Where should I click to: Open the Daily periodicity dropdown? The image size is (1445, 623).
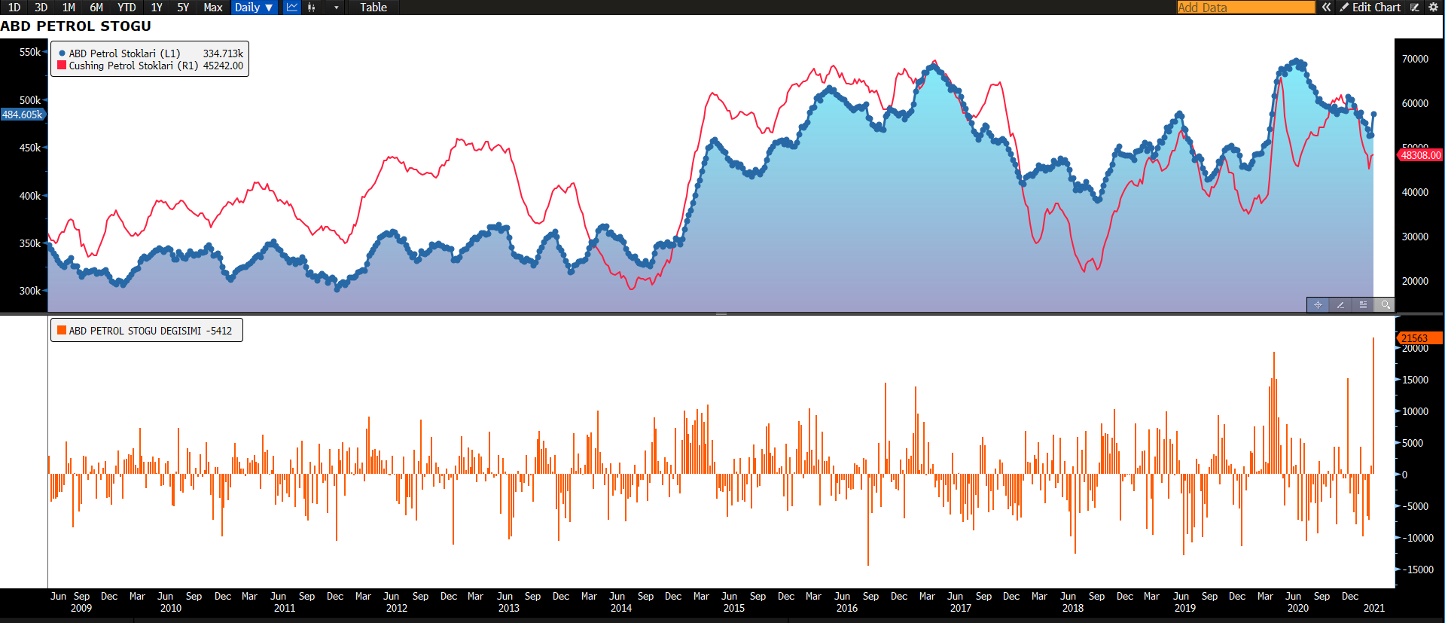[x=254, y=8]
